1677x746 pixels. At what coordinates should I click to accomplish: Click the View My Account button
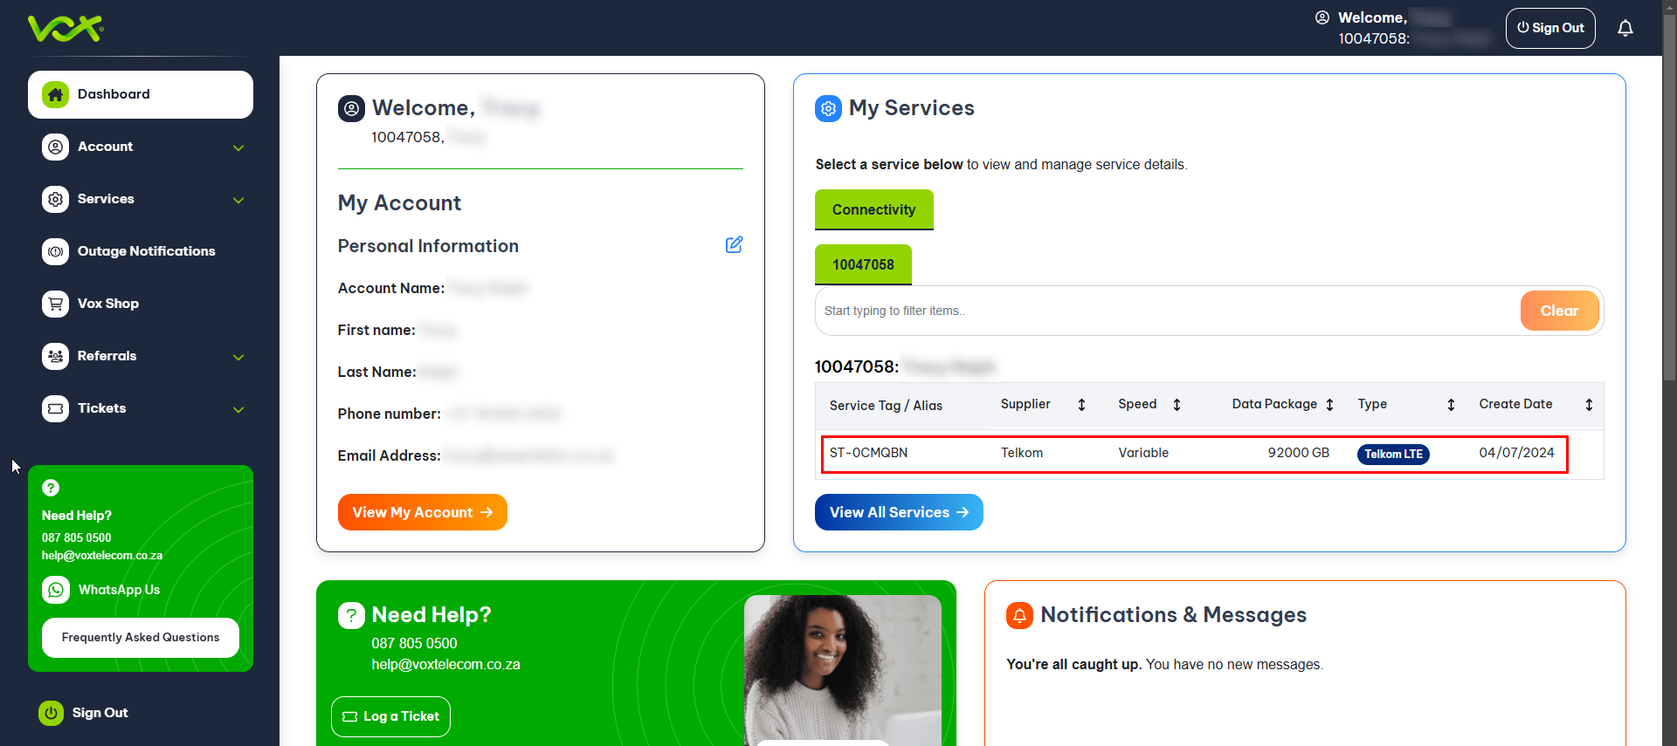422,512
